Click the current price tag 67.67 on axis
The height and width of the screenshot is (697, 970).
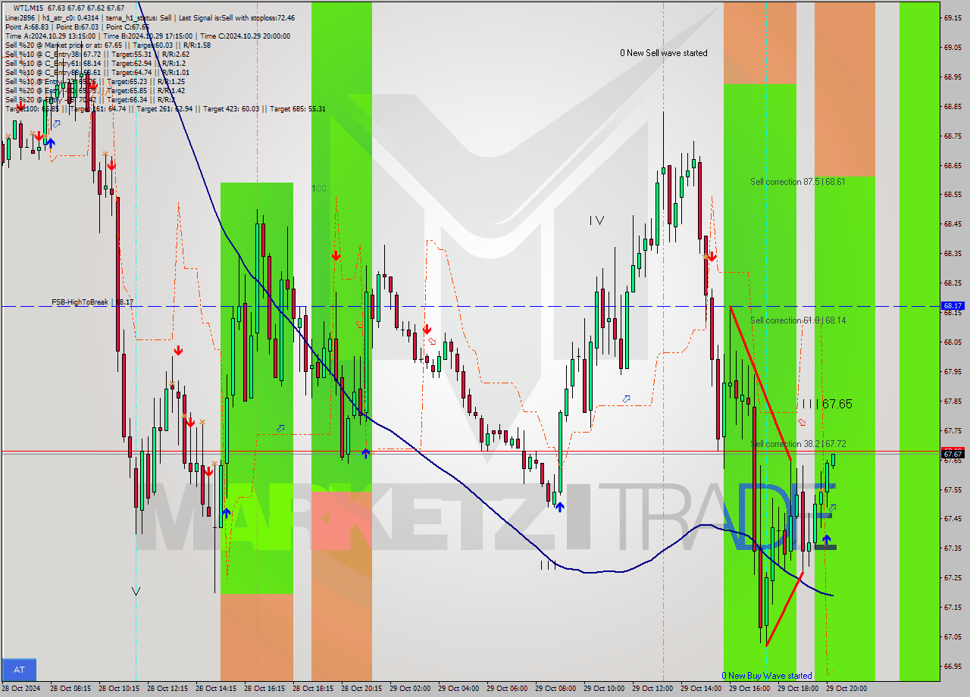[x=953, y=454]
